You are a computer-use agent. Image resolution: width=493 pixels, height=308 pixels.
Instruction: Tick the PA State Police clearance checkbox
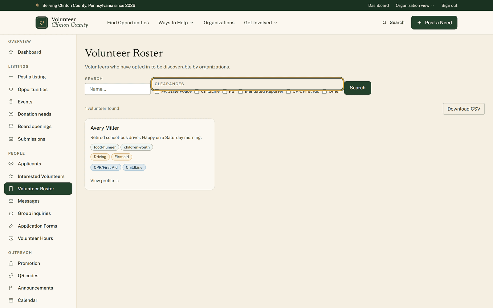(x=157, y=92)
